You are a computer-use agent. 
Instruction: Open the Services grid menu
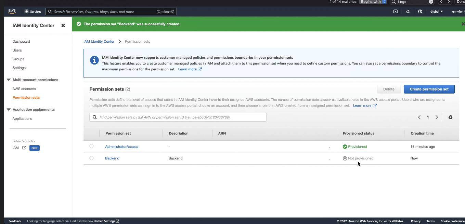(x=33, y=12)
